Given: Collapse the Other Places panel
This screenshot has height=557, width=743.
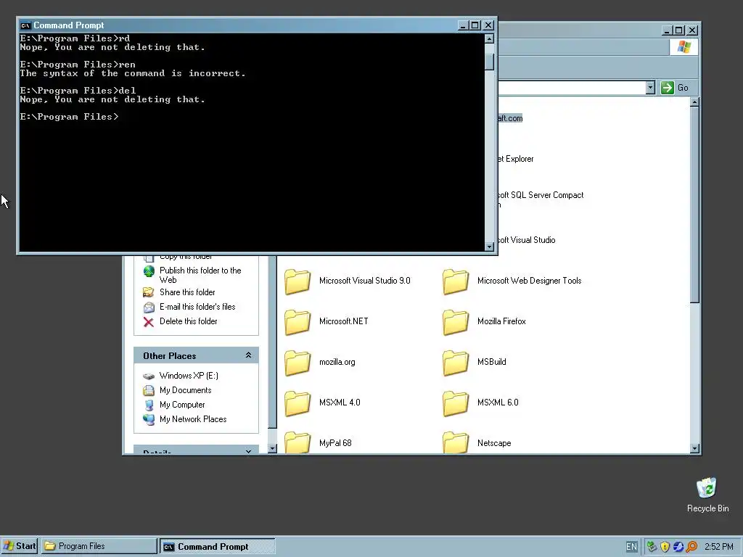Looking at the screenshot, I should 248,355.
